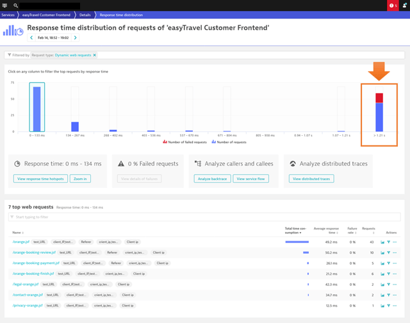The height and width of the screenshot is (323, 410).
Task: Open the problems alert indicator in top bar
Action: (x=393, y=6)
